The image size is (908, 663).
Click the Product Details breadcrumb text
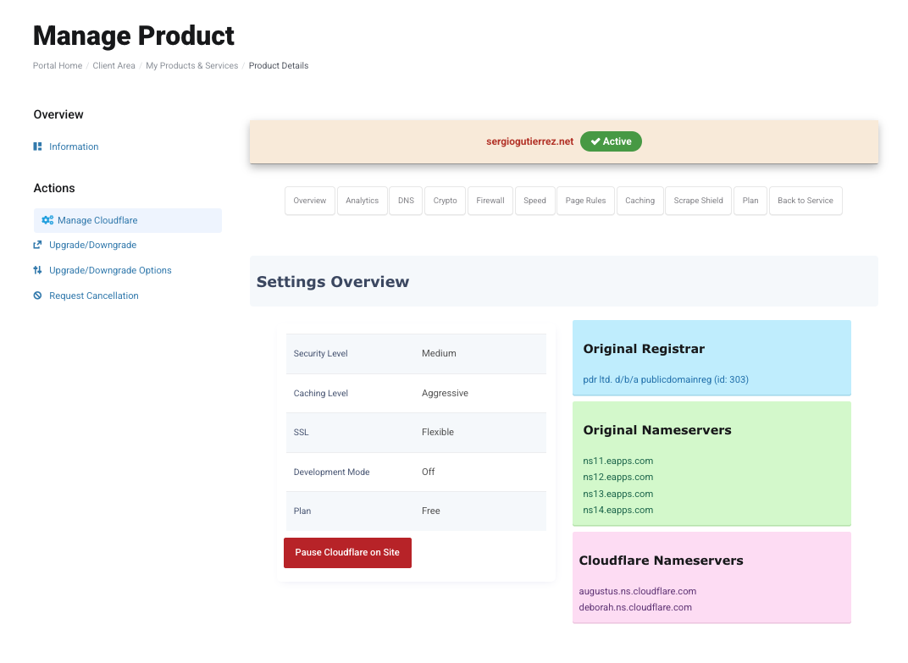[279, 65]
